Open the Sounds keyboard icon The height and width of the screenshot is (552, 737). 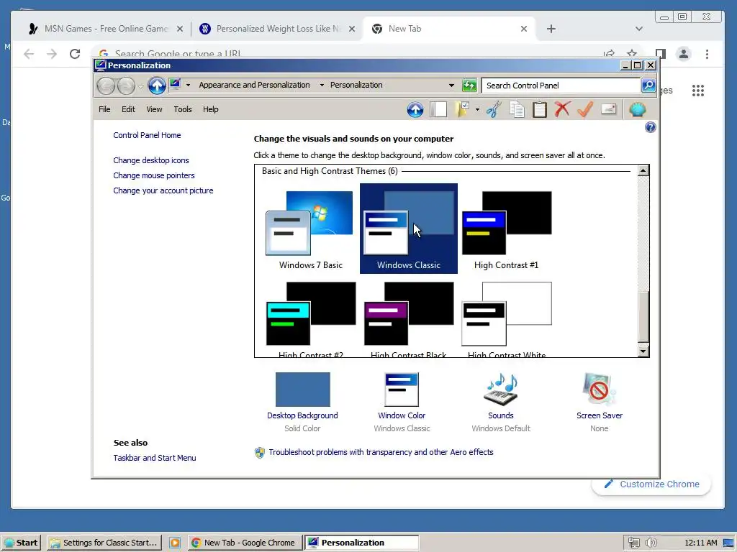(x=501, y=390)
